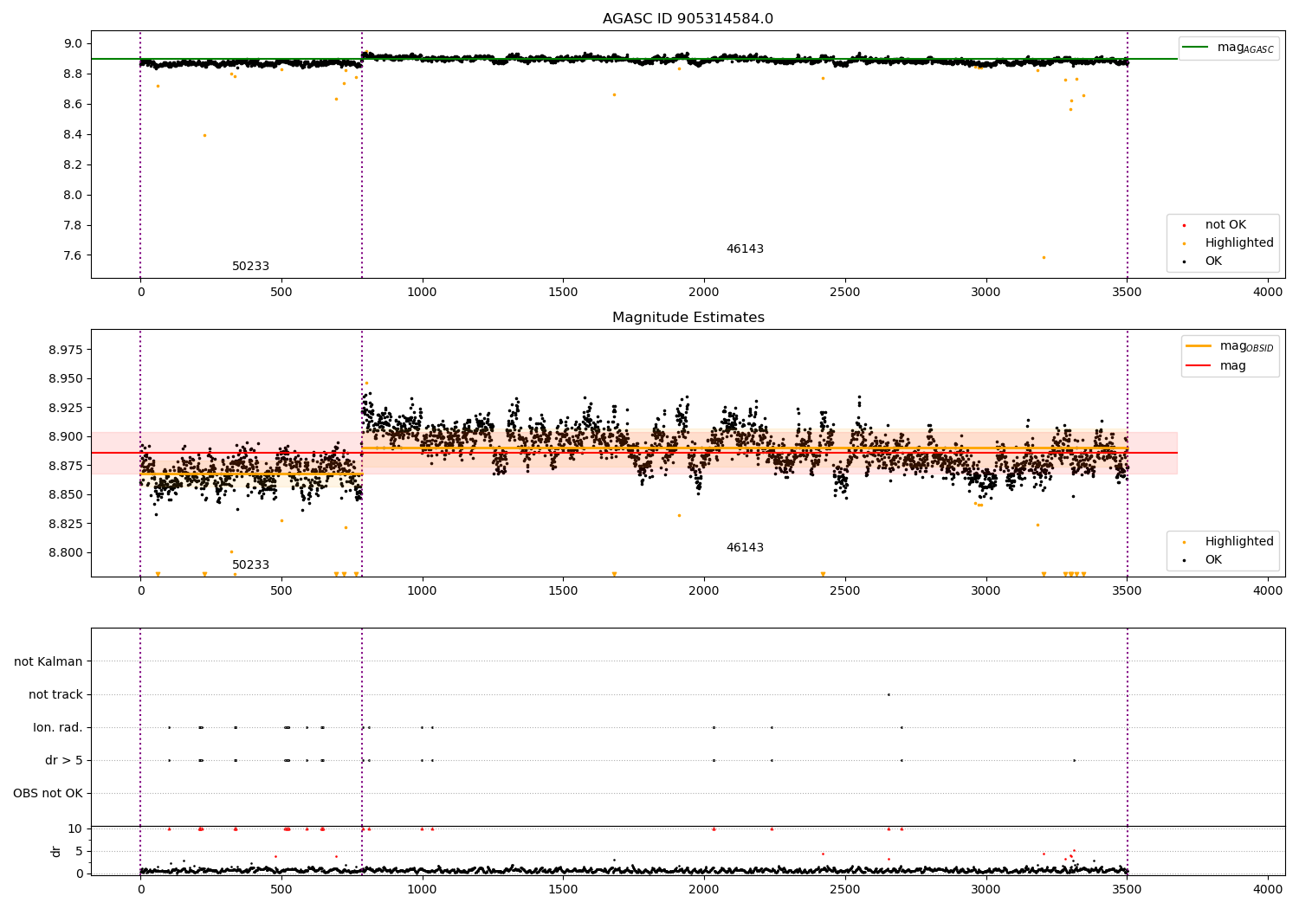Screen dimensions: 1299x909
Task: Click y-axis tick 8.2 in top plot
Action: pos(73,164)
